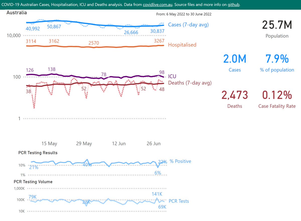Click the 3162 hospitalised data label

54,41
